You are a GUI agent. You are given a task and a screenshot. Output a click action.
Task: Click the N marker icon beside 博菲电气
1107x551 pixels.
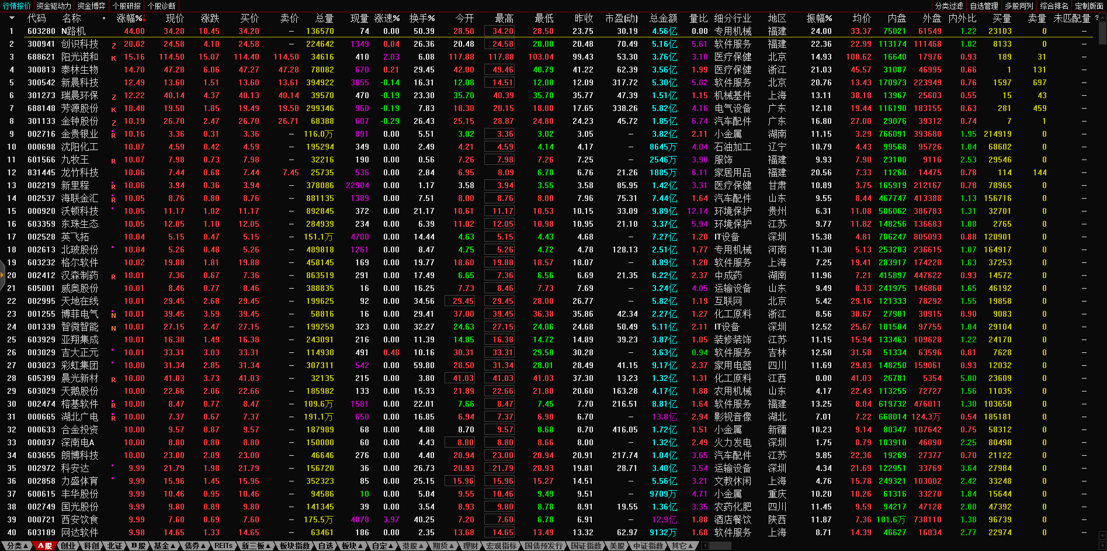click(113, 315)
